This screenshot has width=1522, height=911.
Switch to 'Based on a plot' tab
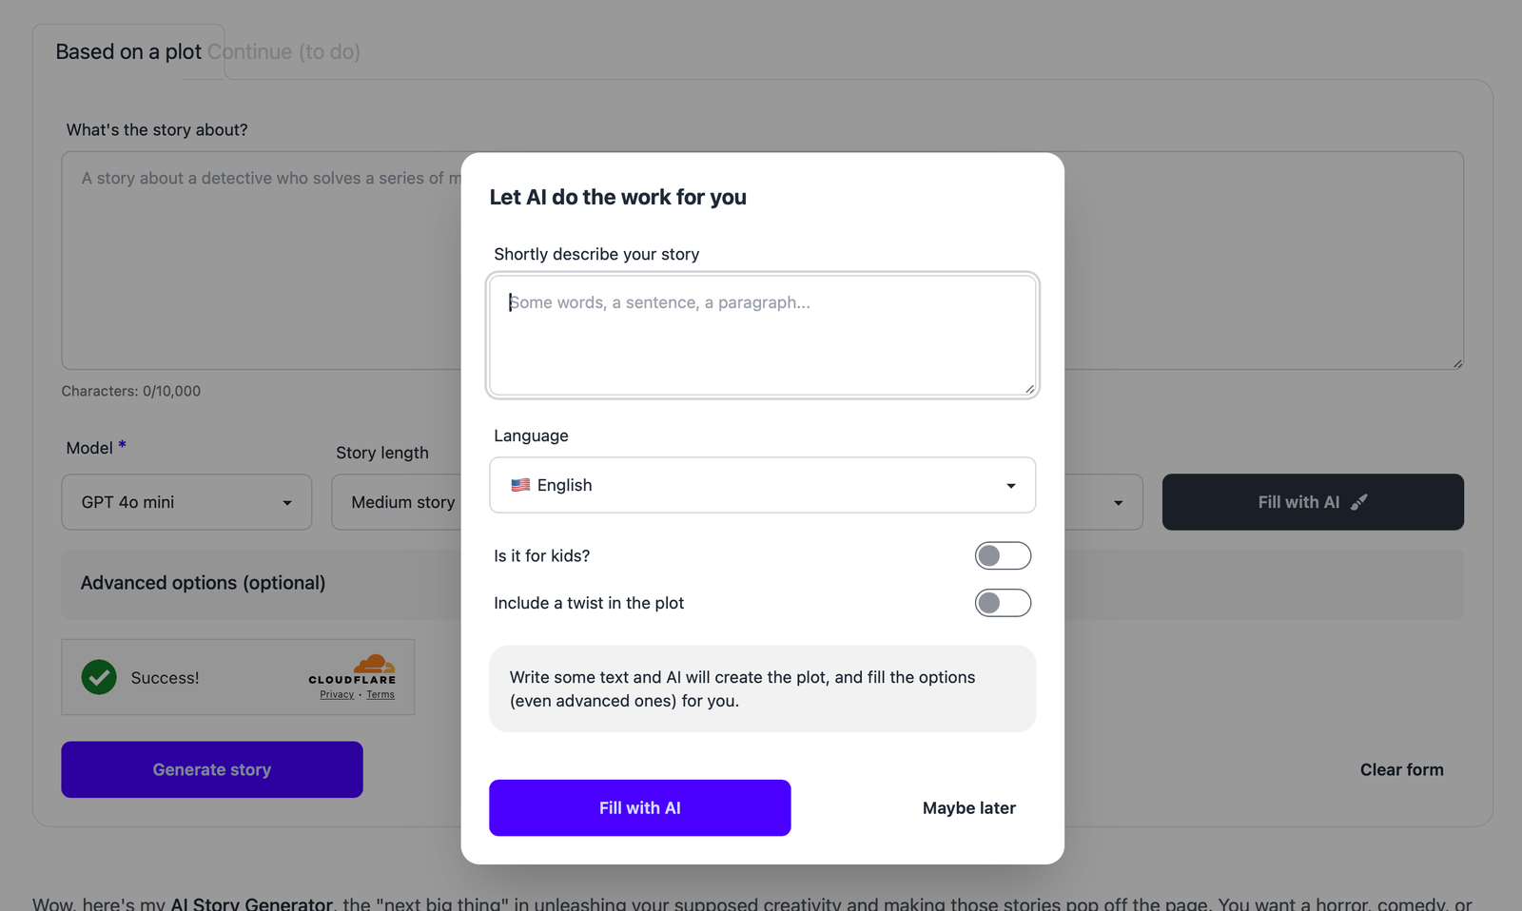128,52
